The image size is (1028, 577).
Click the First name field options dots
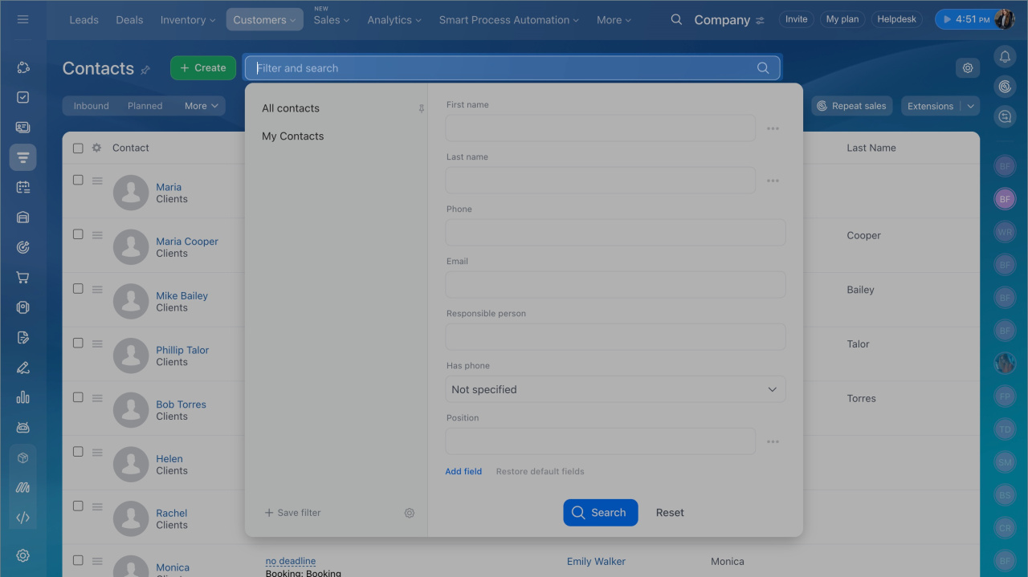pos(773,128)
